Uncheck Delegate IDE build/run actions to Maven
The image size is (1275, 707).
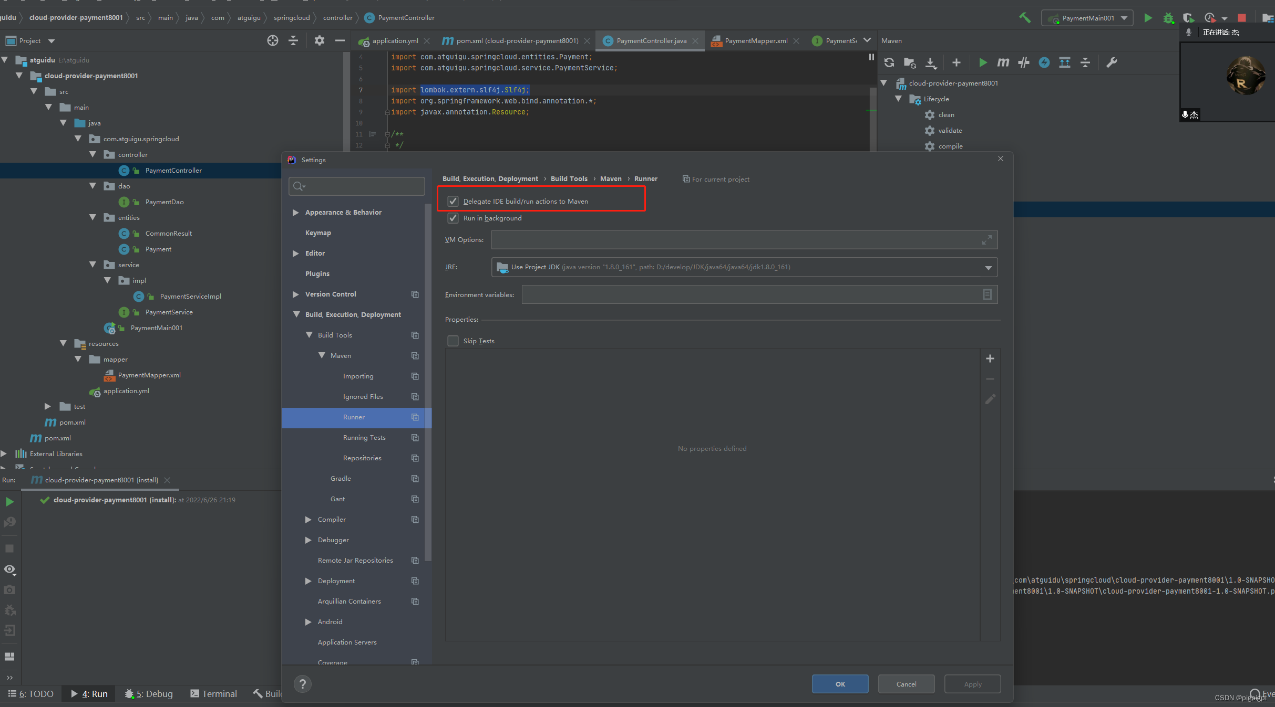[453, 201]
